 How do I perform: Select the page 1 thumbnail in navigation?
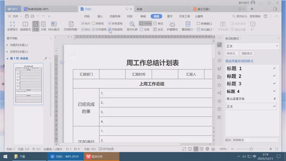[28, 84]
